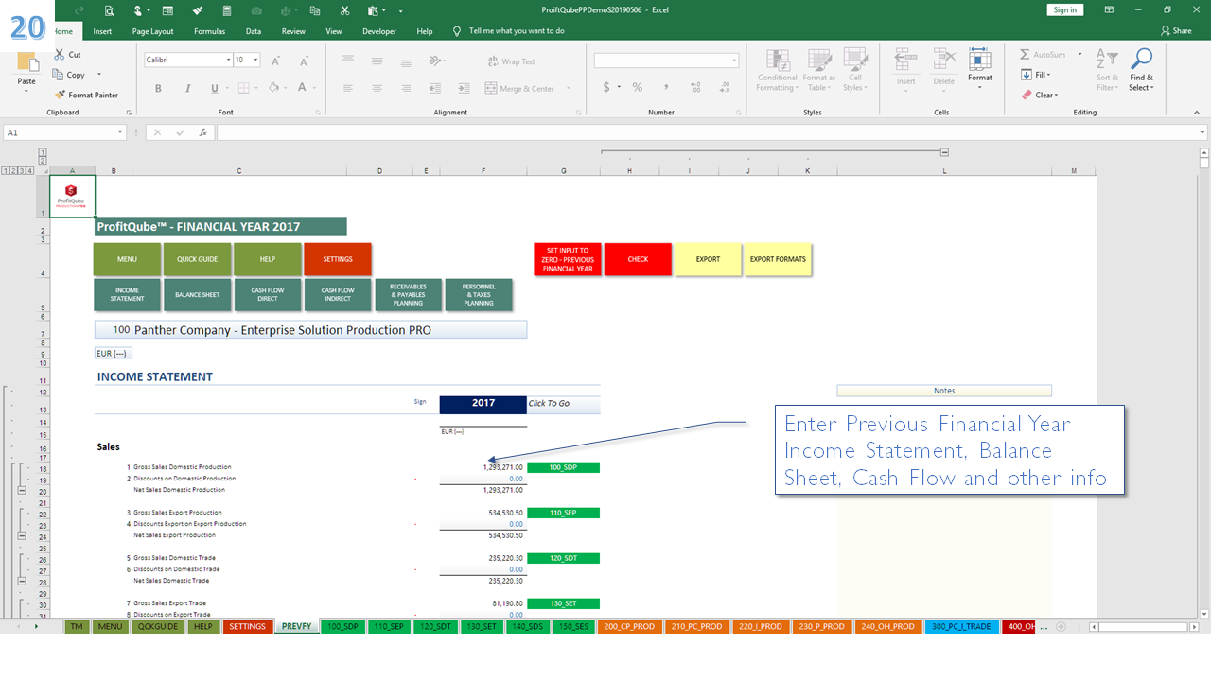
Task: Open the Name Box dropdown
Action: coord(118,132)
